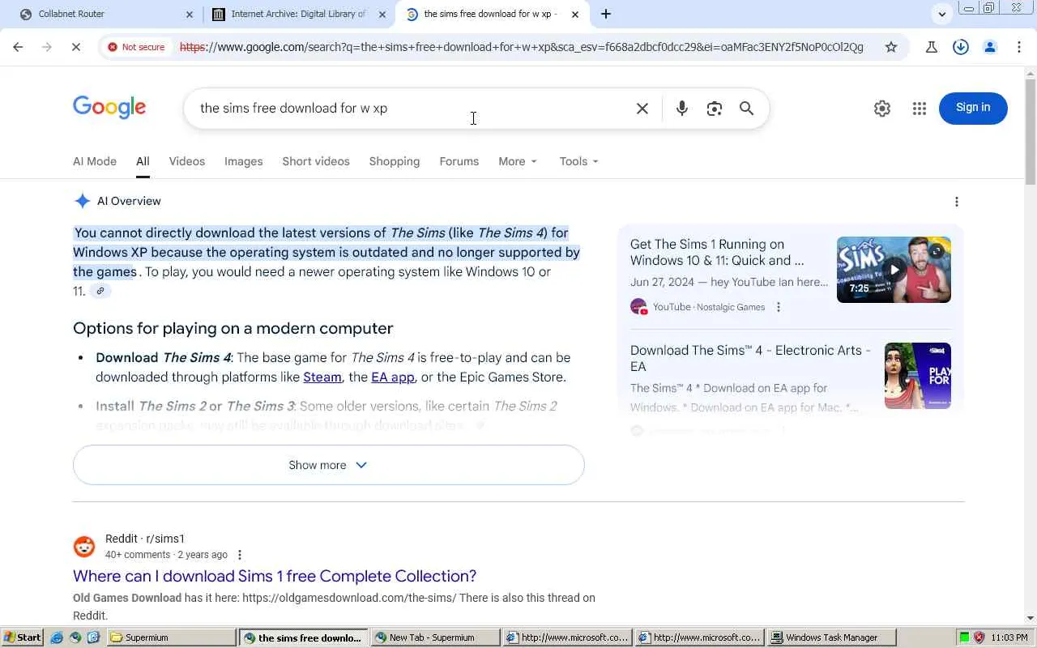Open "Download The Sims 4 - Electronic Arts" result
1037x648 pixels.
[750, 359]
